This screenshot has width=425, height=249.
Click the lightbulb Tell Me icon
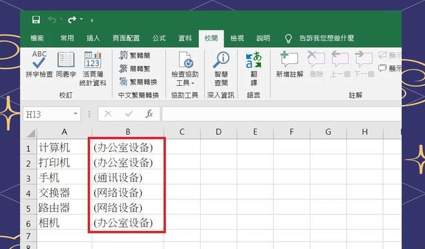289,39
